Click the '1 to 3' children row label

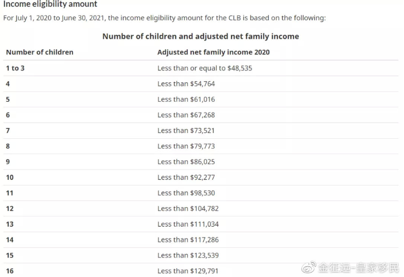point(15,68)
